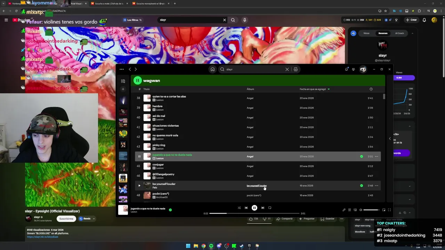This screenshot has height=250, width=445.
Task: Open Spotify miniplayer
Action: click(384, 210)
